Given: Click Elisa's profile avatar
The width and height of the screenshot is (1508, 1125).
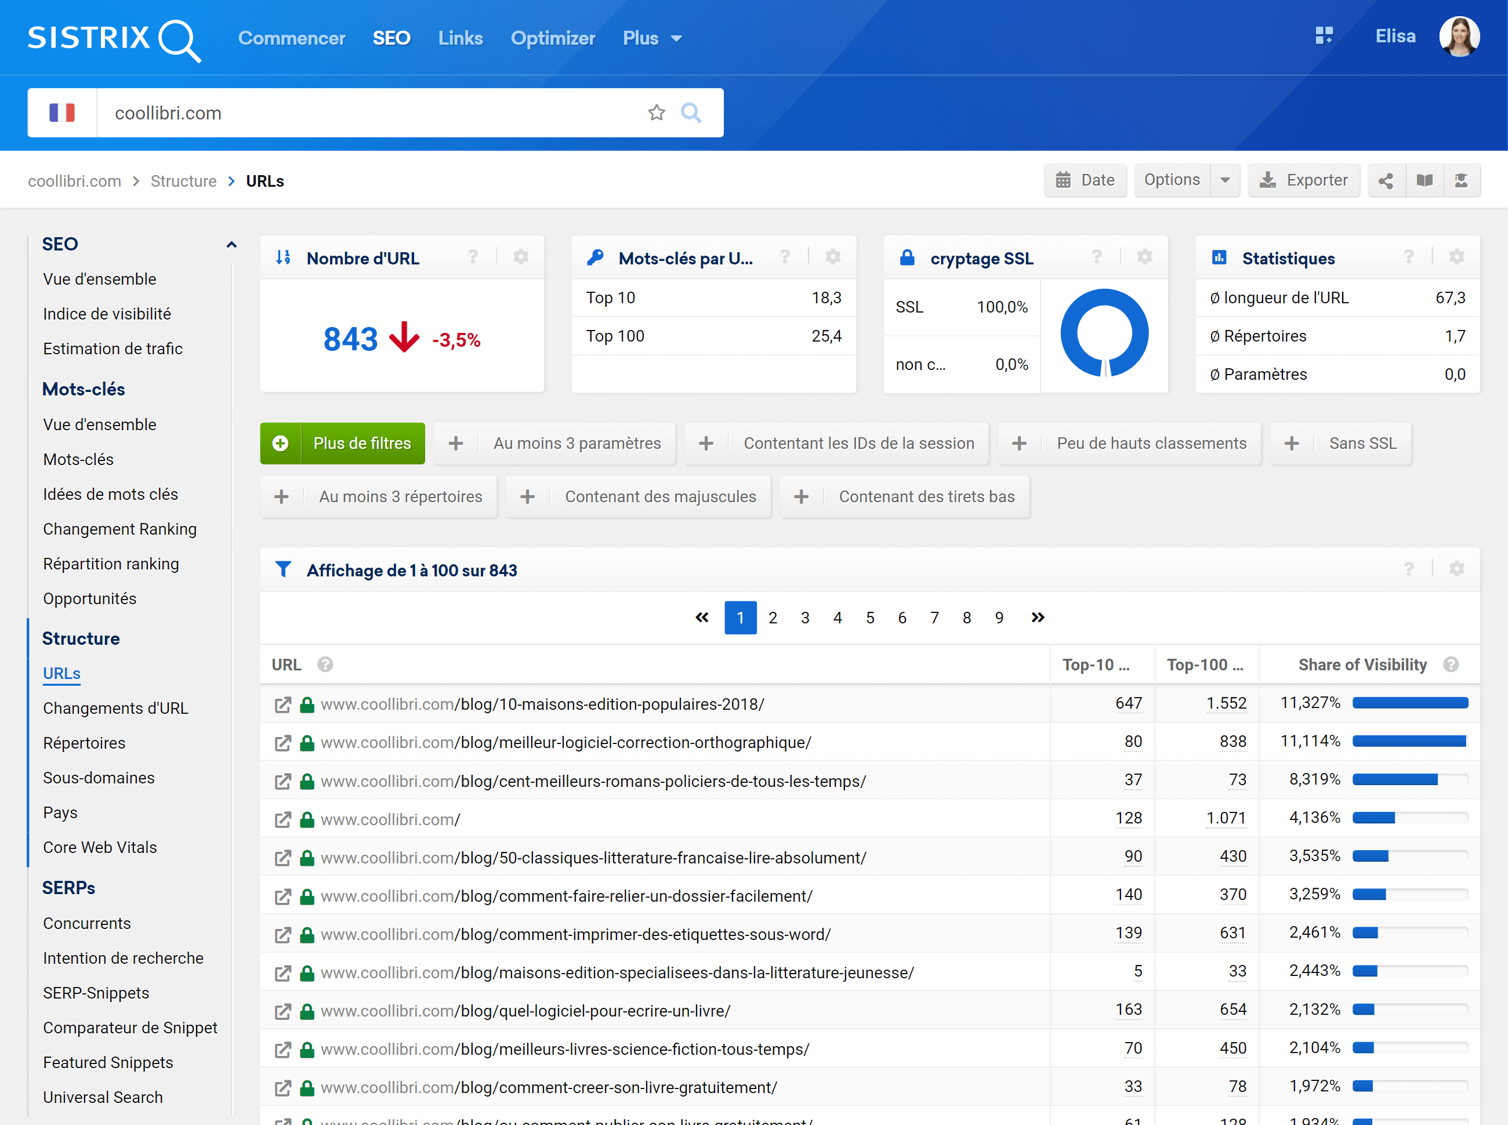Looking at the screenshot, I should coord(1459,36).
